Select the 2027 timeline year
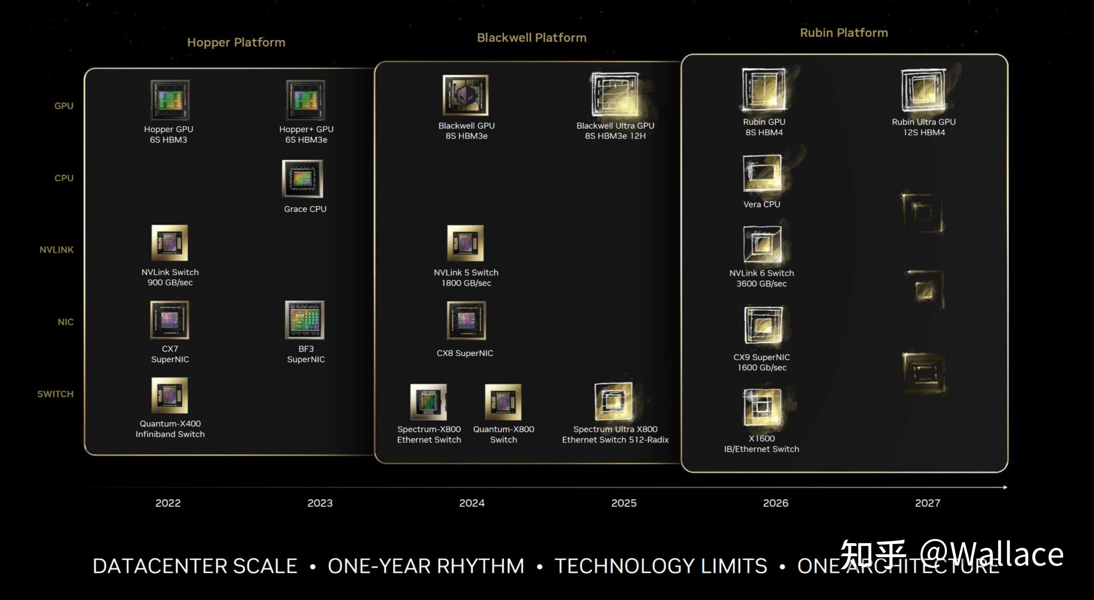Viewport: 1094px width, 600px height. (x=928, y=503)
